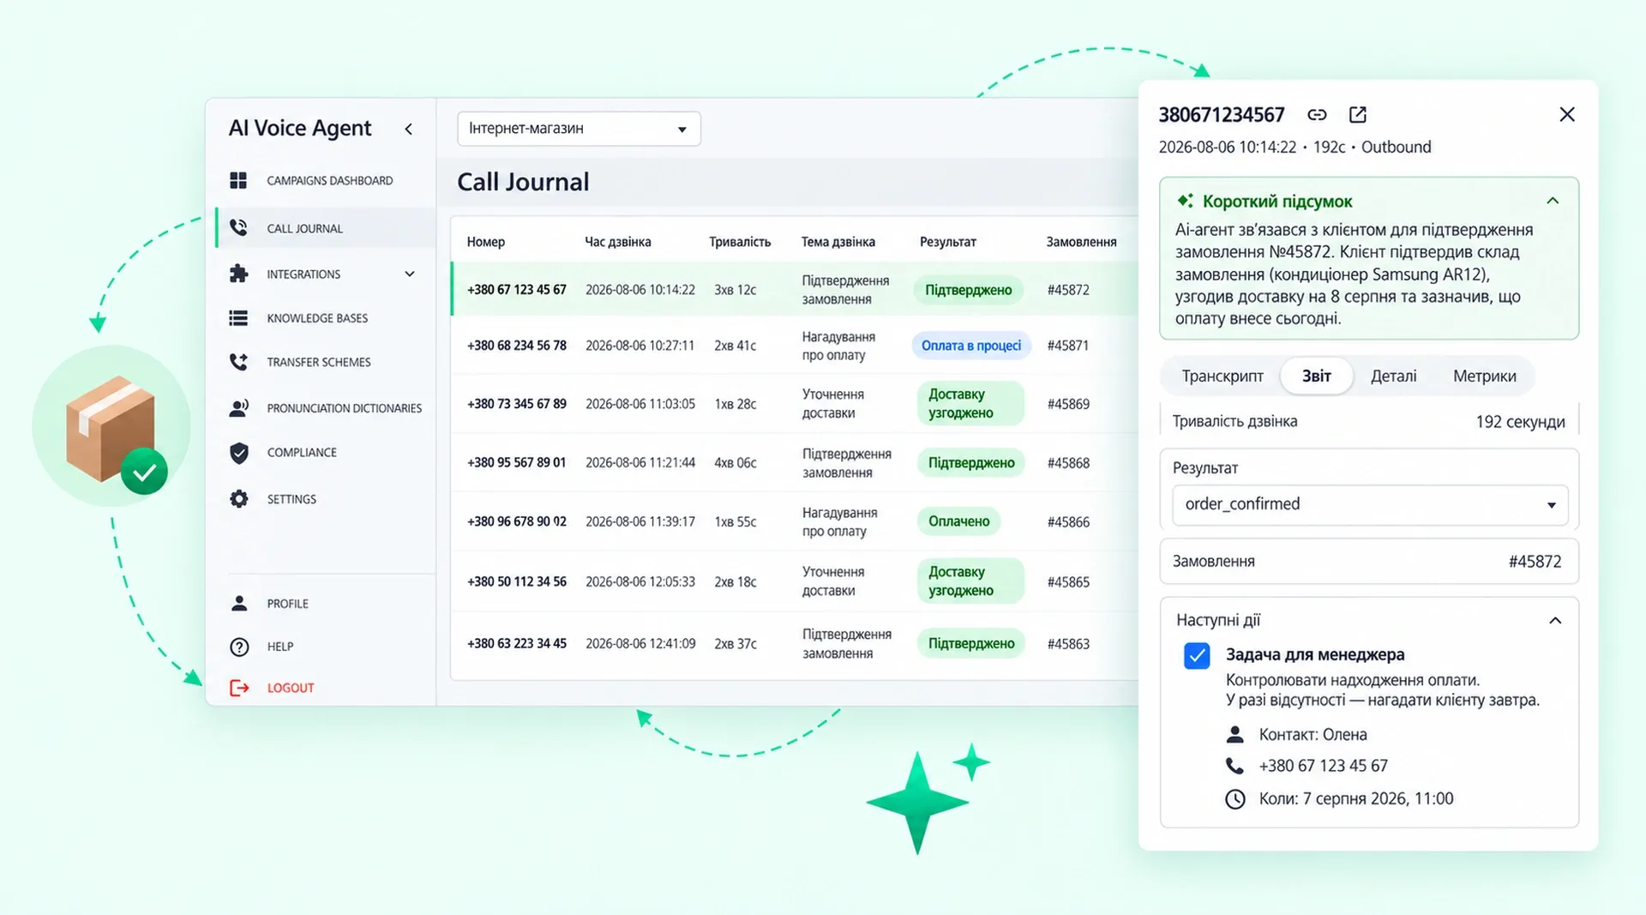
Task: Open the Profile person icon
Action: 239,604
